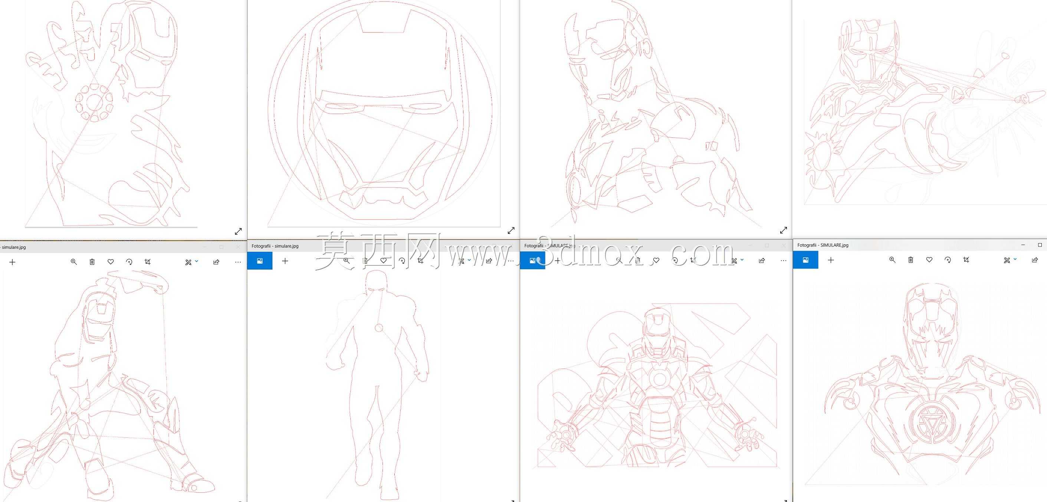Expand the raised-hand repulsor drawing to full screen
The width and height of the screenshot is (1047, 502).
(x=238, y=231)
